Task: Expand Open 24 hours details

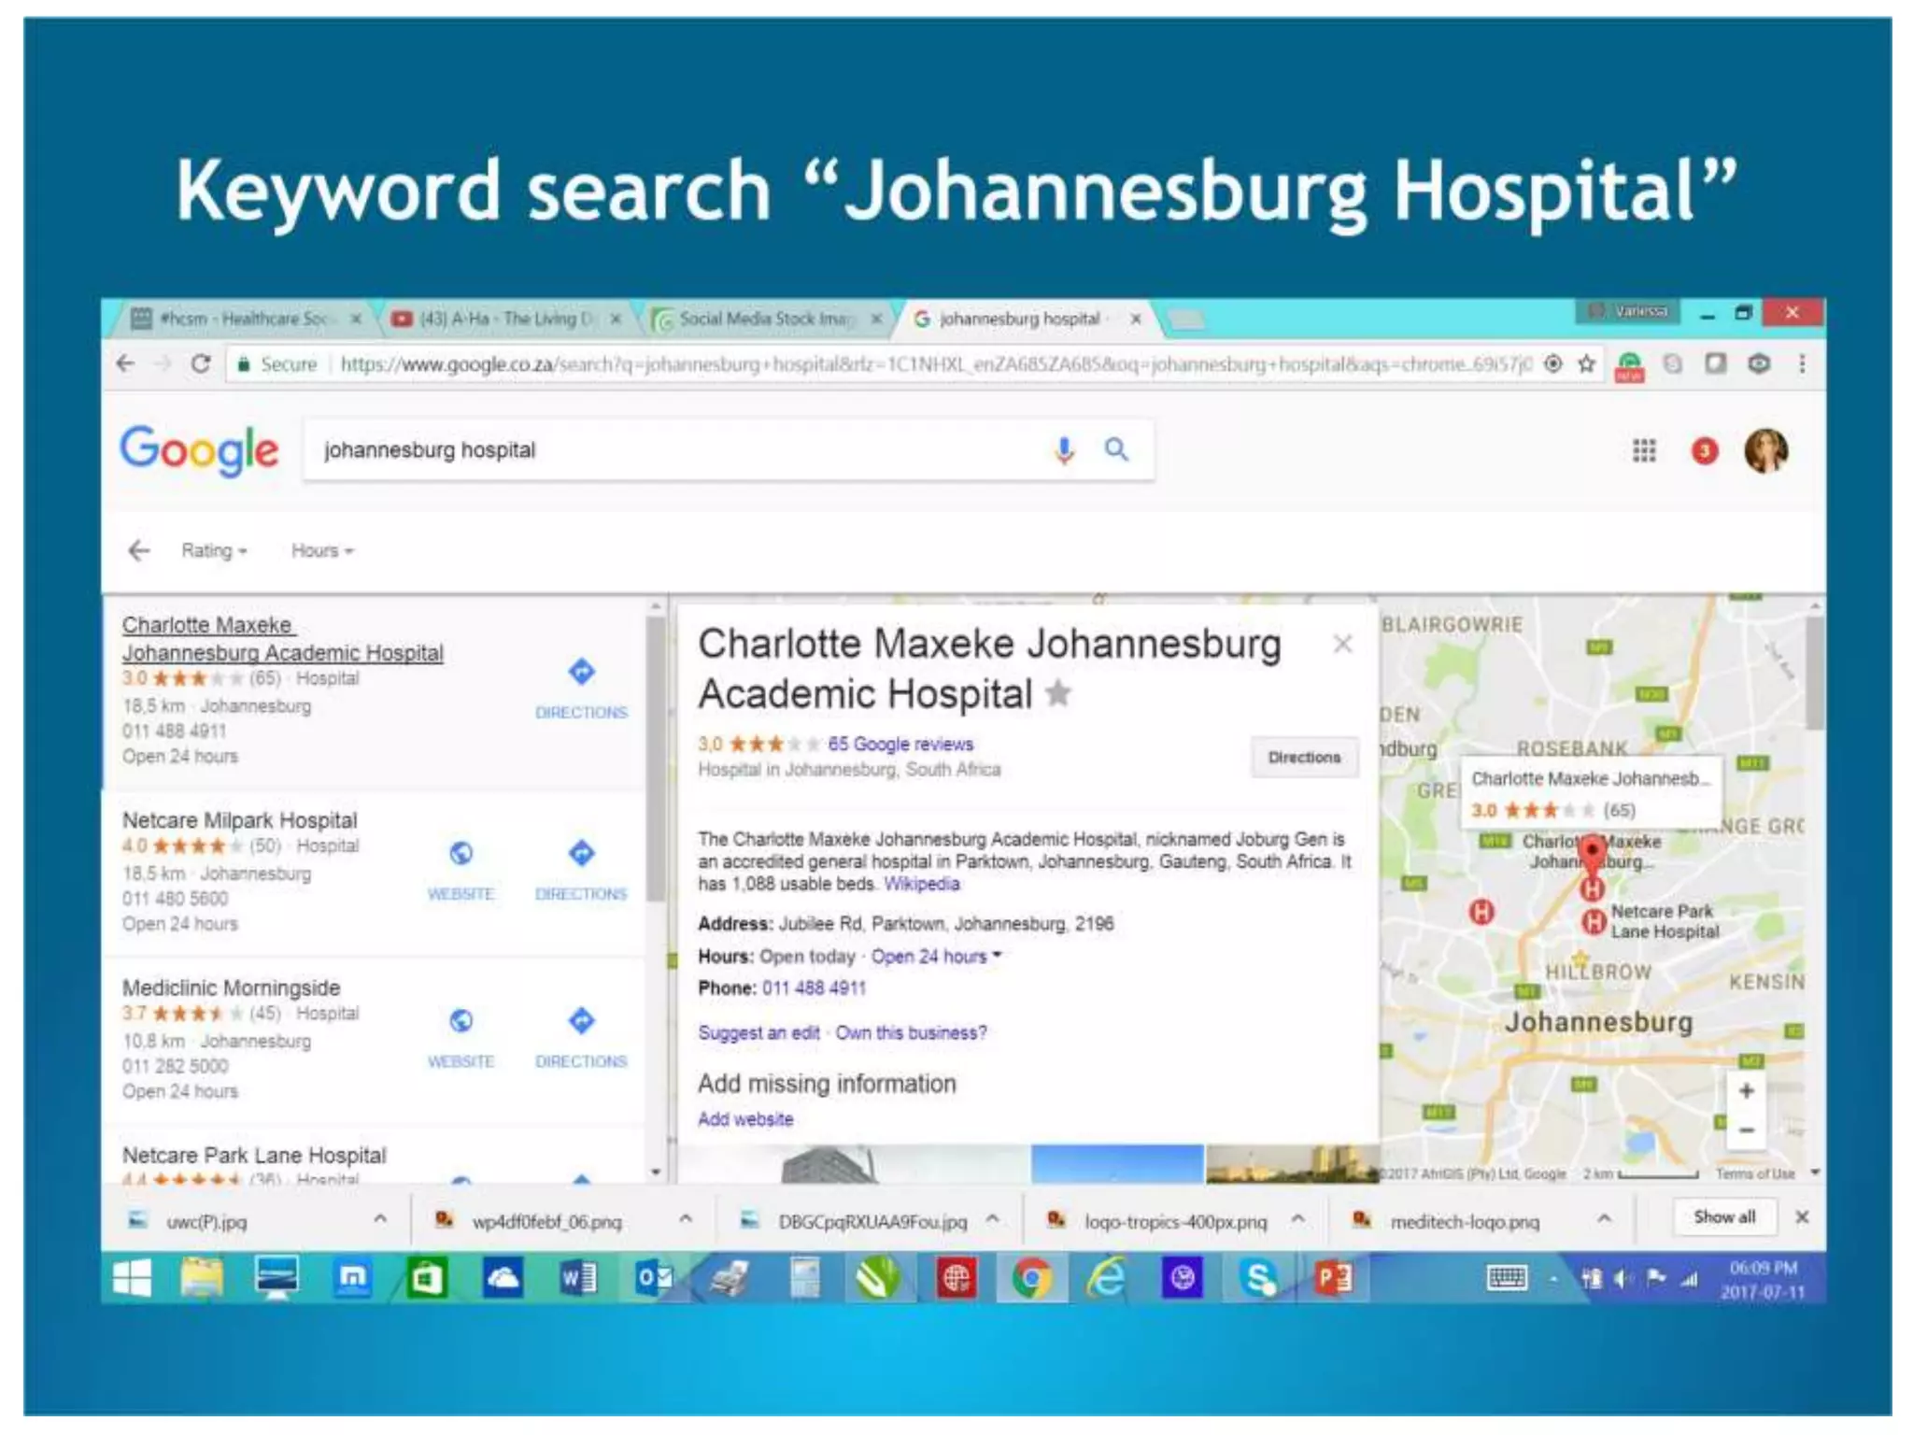Action: pyautogui.click(x=936, y=957)
